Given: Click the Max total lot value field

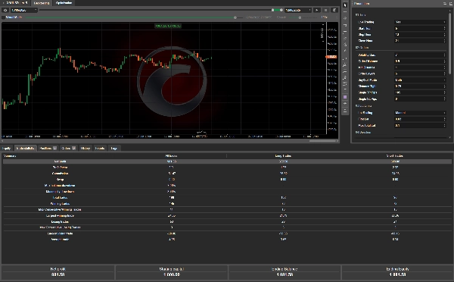Looking at the screenshot, I should [418, 126].
